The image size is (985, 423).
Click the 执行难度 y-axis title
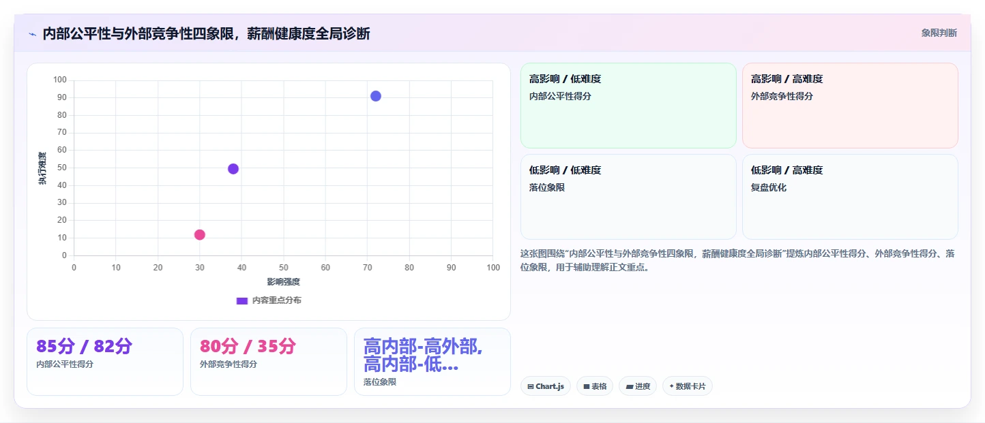42,168
